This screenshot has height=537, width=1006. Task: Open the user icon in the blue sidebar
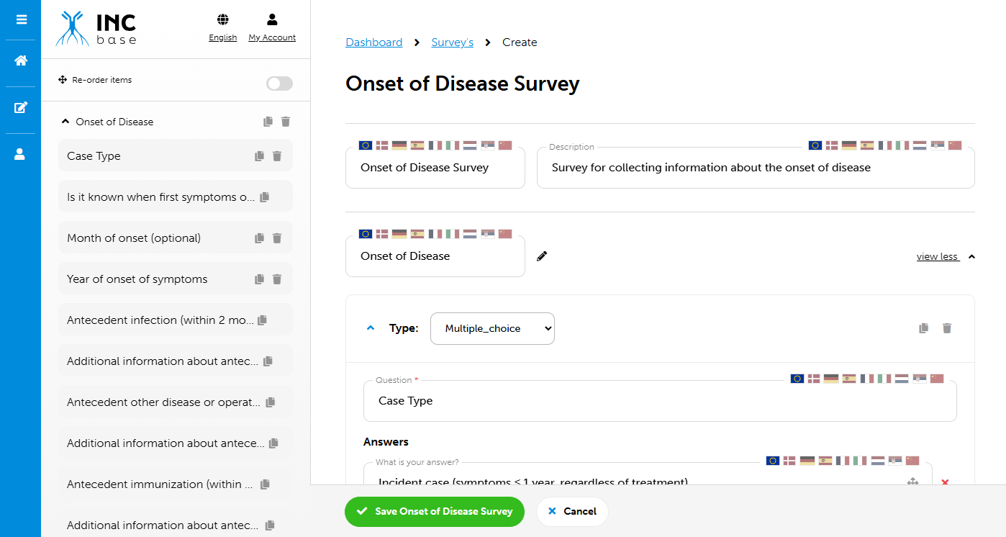[x=20, y=154]
